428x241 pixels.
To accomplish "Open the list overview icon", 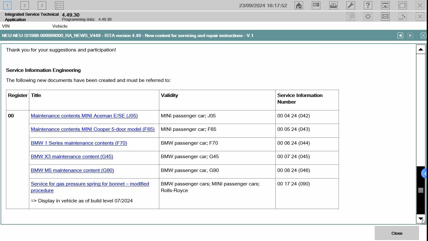I will point(59,5).
